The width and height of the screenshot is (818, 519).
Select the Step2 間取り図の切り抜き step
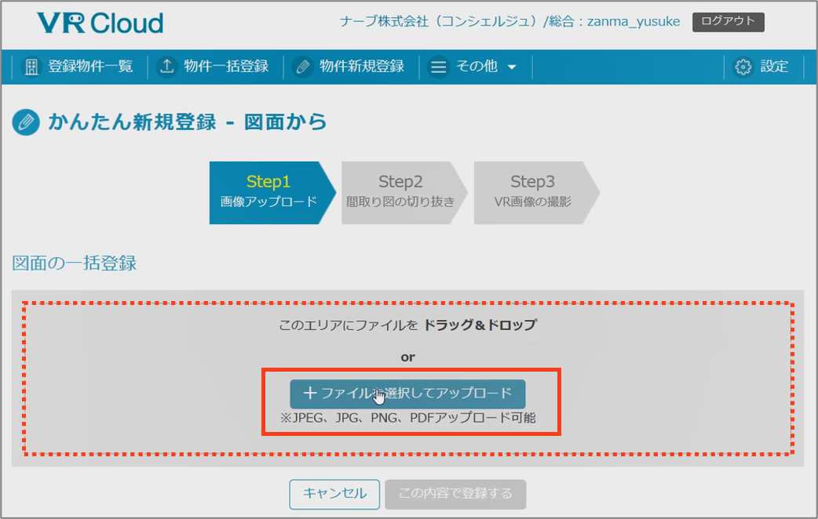click(x=400, y=192)
